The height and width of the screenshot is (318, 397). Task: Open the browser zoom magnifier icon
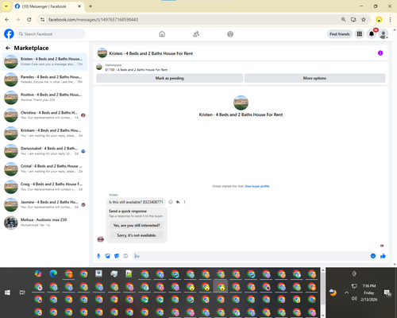click(x=343, y=19)
